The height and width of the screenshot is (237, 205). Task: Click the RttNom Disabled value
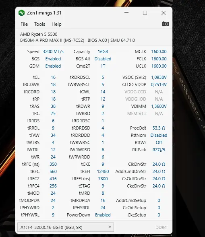[x=159, y=135]
